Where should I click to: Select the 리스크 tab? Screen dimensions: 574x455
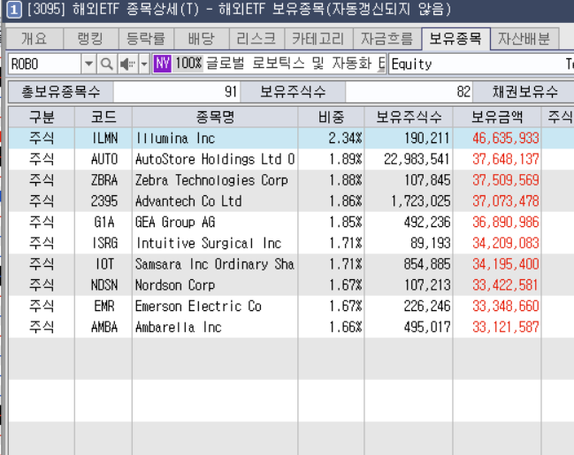click(x=256, y=38)
